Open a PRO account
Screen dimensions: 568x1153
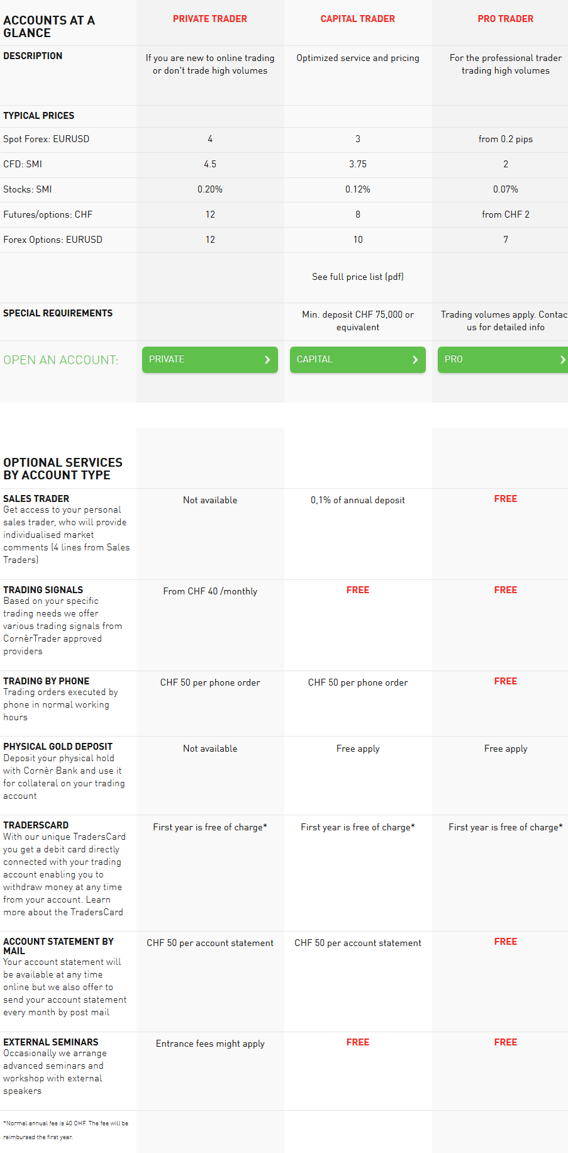coord(503,360)
